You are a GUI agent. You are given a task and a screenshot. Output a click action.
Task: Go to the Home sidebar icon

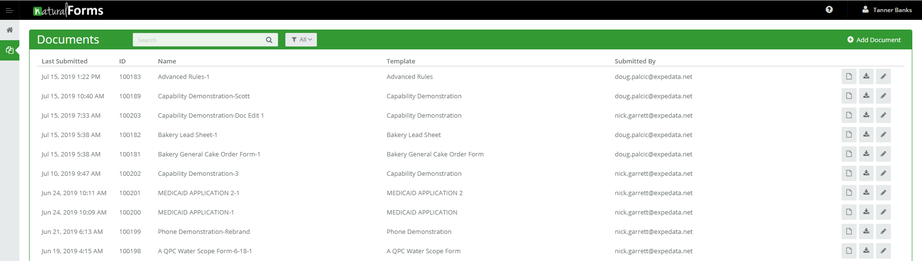(9, 30)
